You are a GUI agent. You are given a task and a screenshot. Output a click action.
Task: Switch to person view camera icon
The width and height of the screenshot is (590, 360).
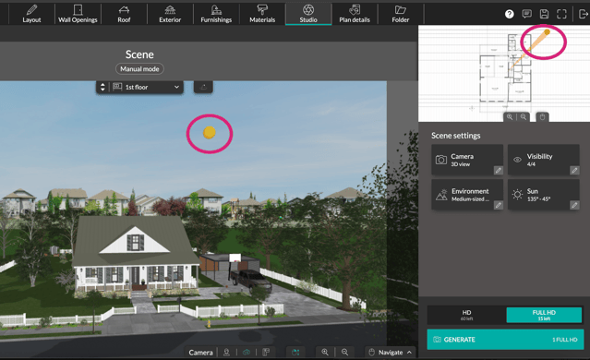tap(226, 352)
